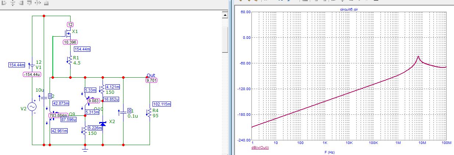Click the 5.313m current value
The width and height of the screenshot is (454, 155).
[x=92, y=112]
